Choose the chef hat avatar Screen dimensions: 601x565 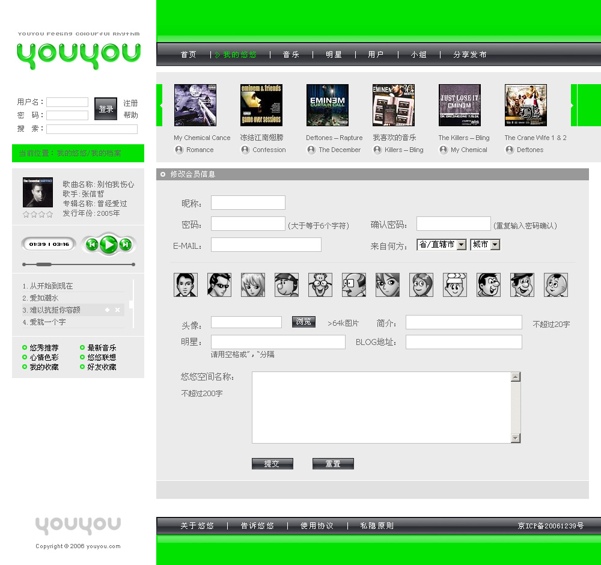[455, 285]
